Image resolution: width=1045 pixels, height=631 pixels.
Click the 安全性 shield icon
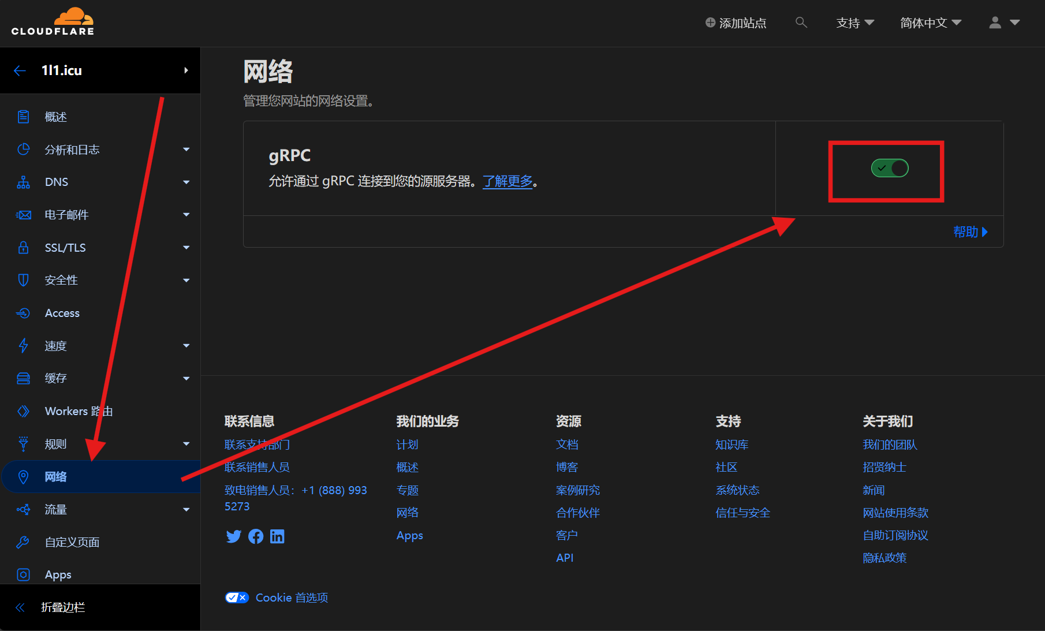23,280
